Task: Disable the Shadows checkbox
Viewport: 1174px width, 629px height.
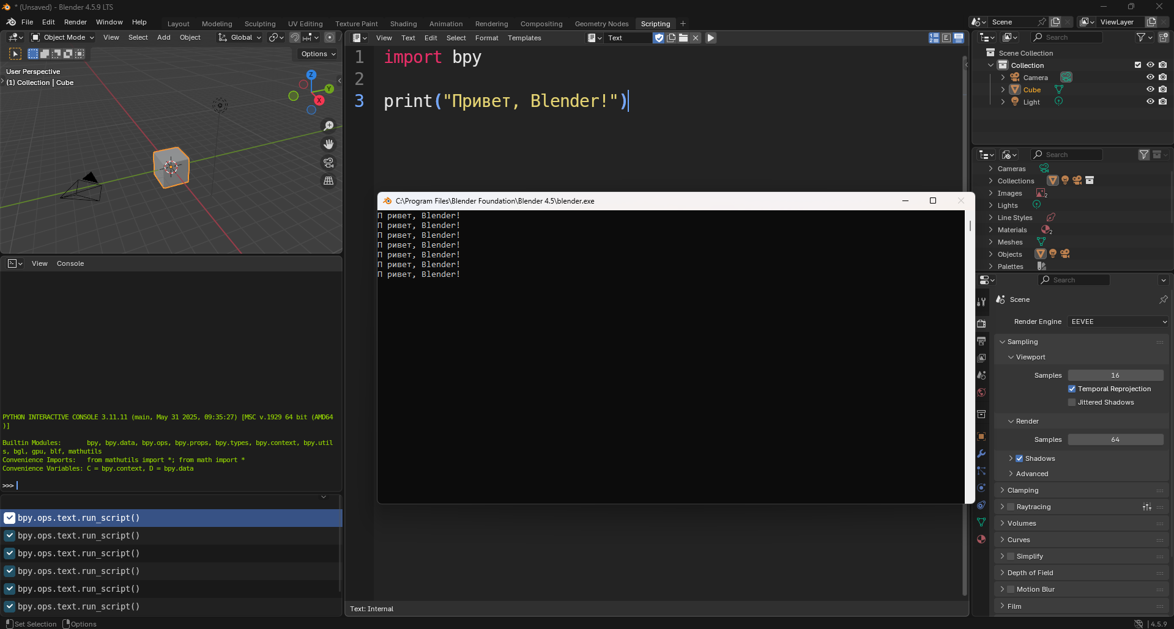Action: (x=1019, y=458)
